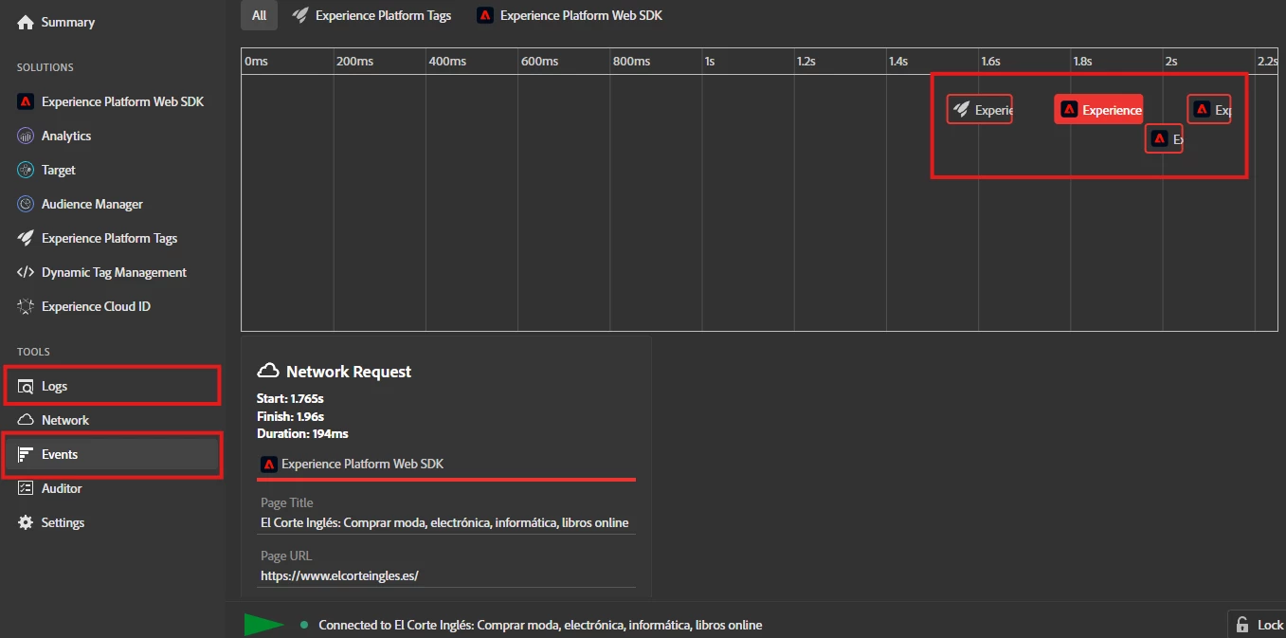Click the Connected to El Corte Inglés status

540,625
